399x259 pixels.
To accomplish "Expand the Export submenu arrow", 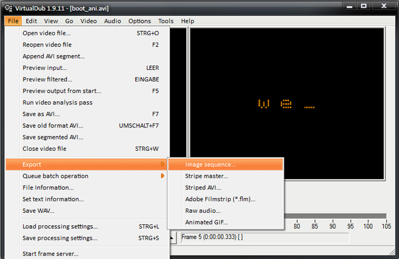I will [x=162, y=165].
